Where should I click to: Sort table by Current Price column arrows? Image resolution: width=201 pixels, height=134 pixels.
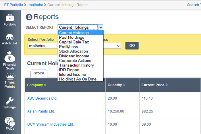(x=167, y=85)
